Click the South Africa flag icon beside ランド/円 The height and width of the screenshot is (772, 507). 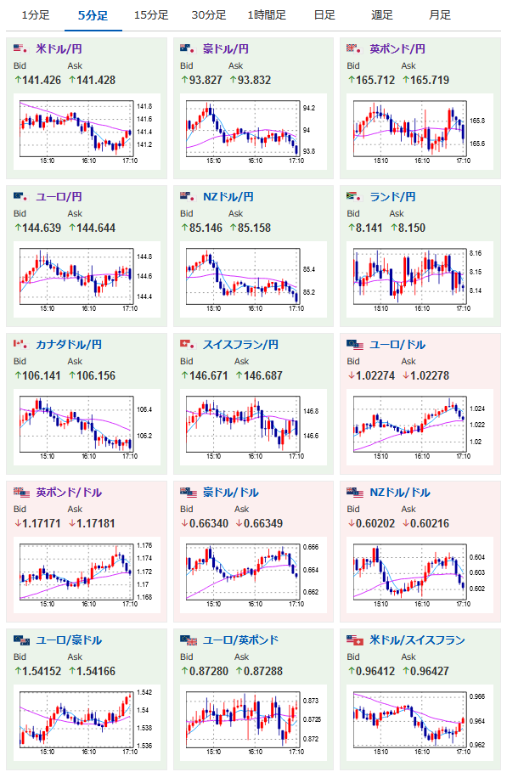pyautogui.click(x=354, y=196)
